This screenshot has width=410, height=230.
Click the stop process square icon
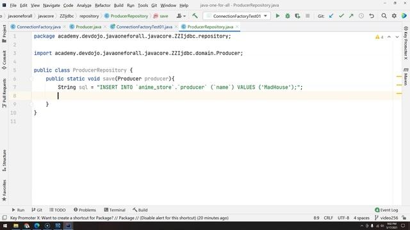pos(307,16)
